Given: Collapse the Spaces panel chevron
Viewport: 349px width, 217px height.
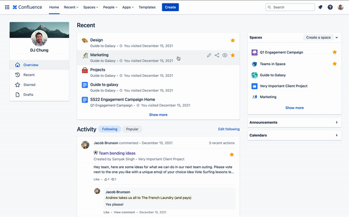Looking at the screenshot, I should tap(337, 37).
